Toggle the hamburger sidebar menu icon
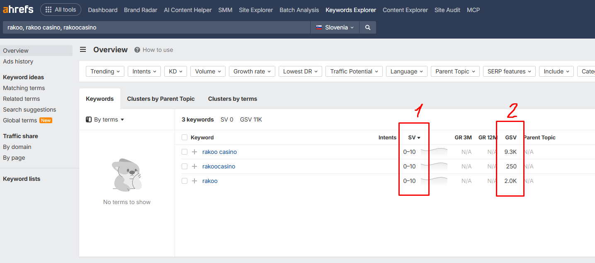Image resolution: width=595 pixels, height=263 pixels. (83, 50)
